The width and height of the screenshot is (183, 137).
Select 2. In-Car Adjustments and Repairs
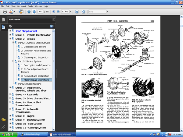35,71
